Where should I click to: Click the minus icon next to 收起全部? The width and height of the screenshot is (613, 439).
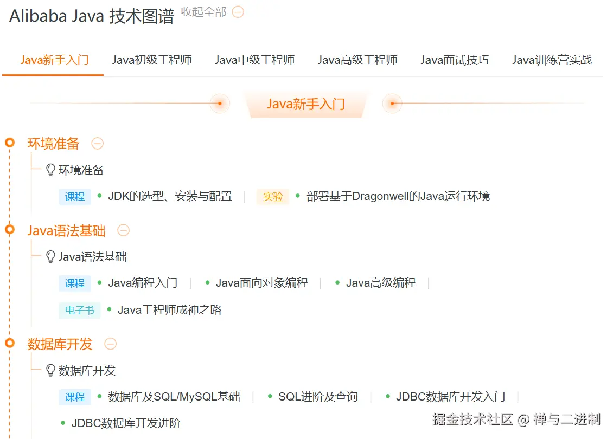point(238,12)
